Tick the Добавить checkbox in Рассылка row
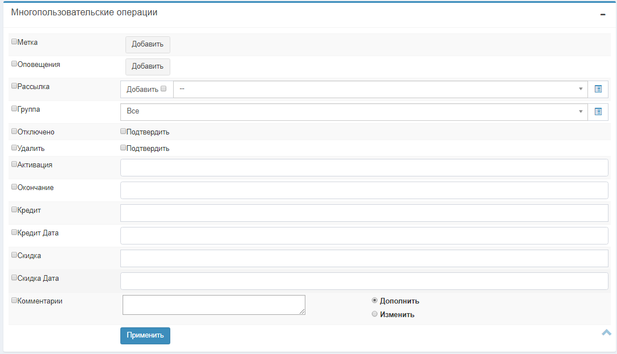The width and height of the screenshot is (617, 354). (x=164, y=88)
